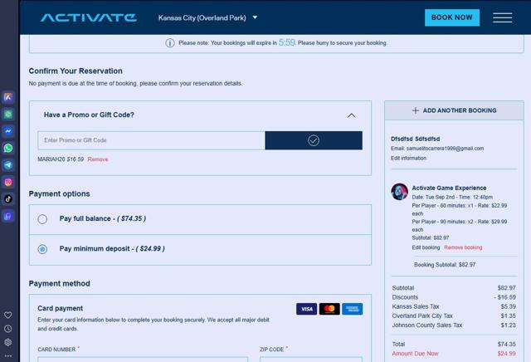Open Aria AI in the Opera sidebar
The height and width of the screenshot is (362, 531).
pyautogui.click(x=8, y=97)
